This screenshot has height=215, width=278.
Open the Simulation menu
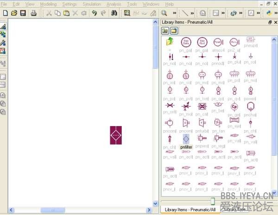[x=91, y=4]
